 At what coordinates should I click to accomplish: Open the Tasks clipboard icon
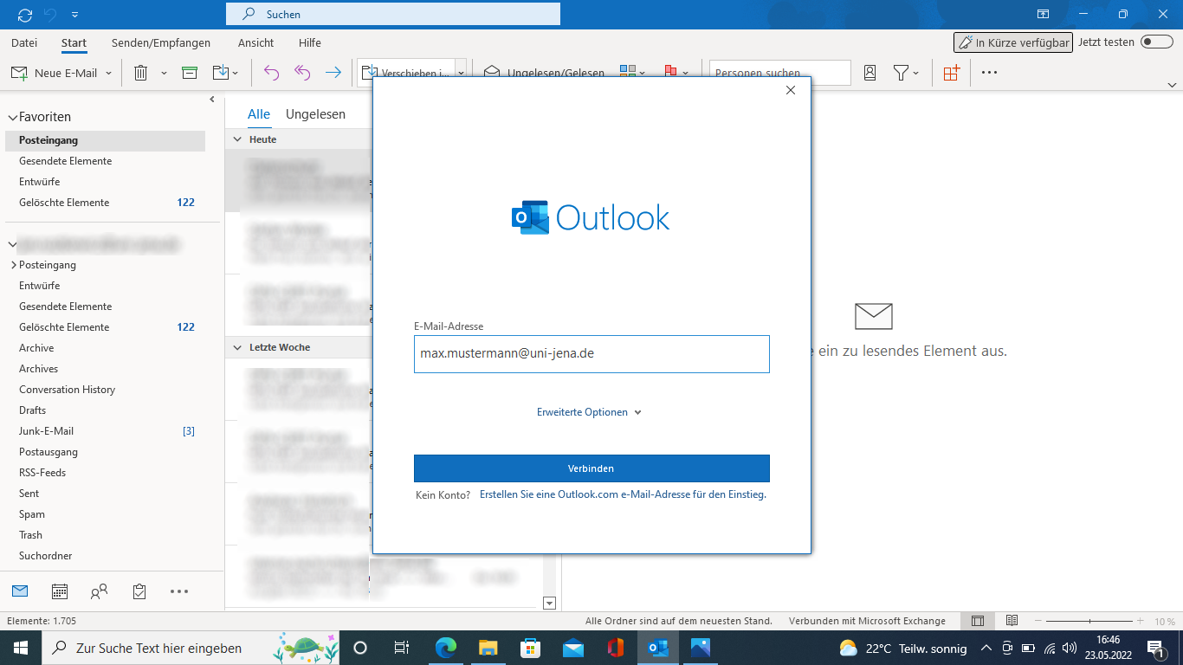click(139, 591)
